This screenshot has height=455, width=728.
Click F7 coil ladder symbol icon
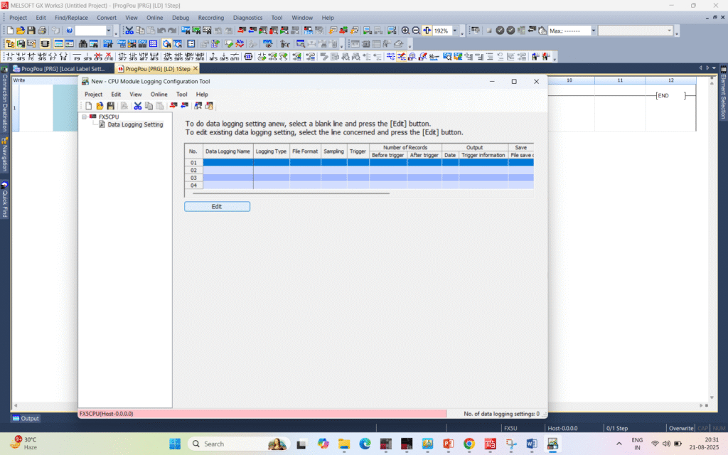[x=53, y=57]
